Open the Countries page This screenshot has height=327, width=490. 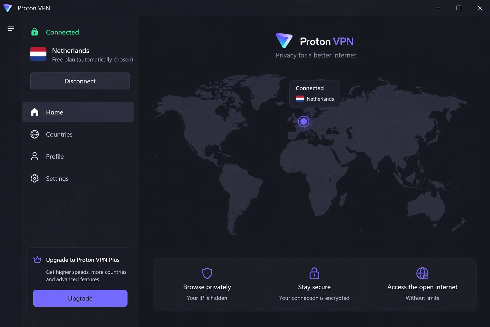coord(78,134)
